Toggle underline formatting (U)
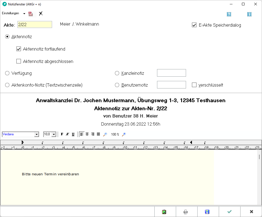The image size is (262, 217). (73, 134)
